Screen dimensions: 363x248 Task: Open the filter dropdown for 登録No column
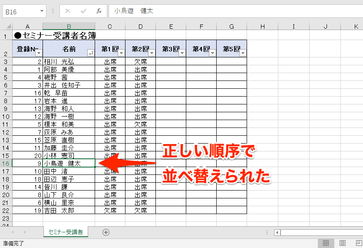pyautogui.click(x=38, y=53)
